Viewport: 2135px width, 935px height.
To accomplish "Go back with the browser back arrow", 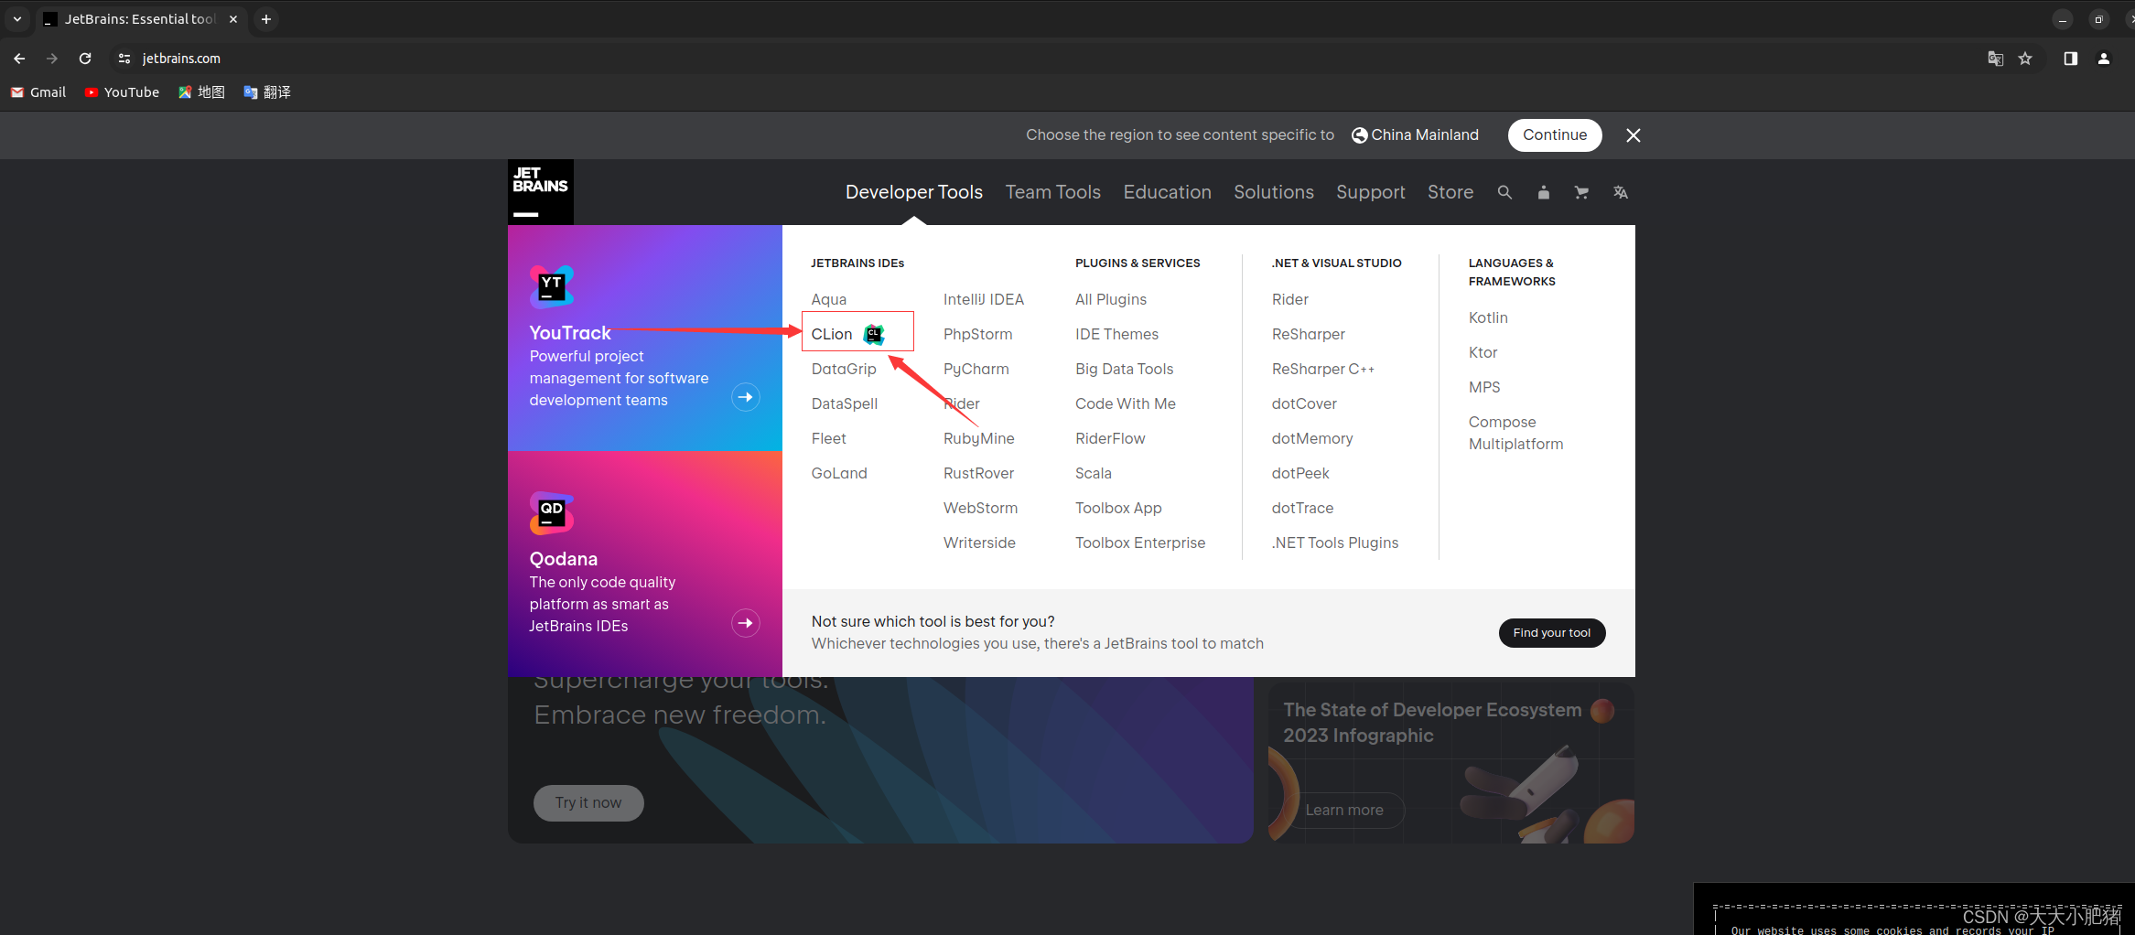I will pyautogui.click(x=19, y=59).
